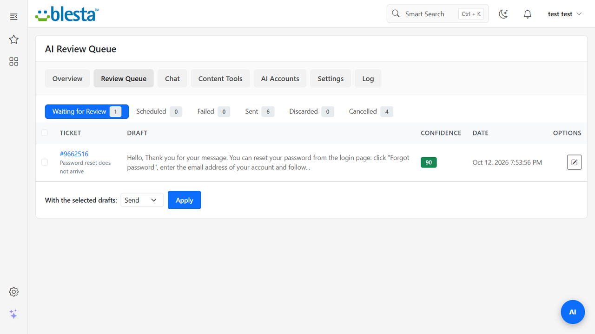Screen dimensions: 595x334
Task: Click the DRAFT column header
Action: coord(137,133)
